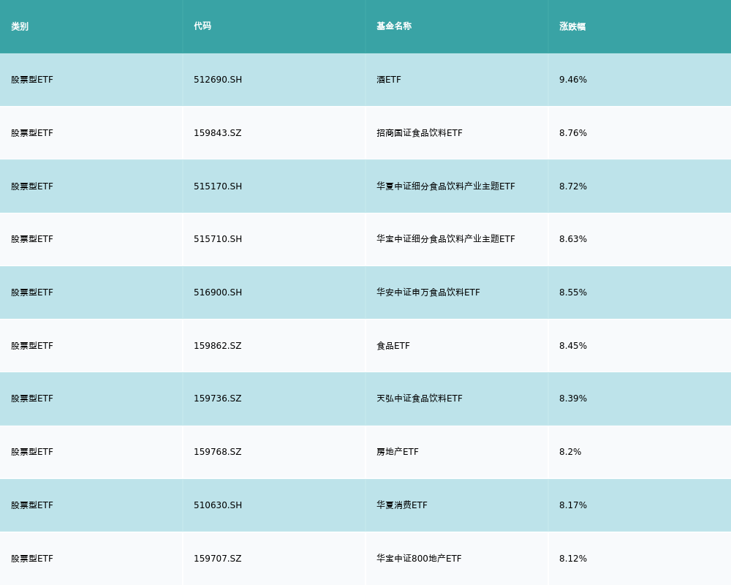The width and height of the screenshot is (731, 585).
Task: Select fund code 159736.SZ
Action: [x=218, y=399]
